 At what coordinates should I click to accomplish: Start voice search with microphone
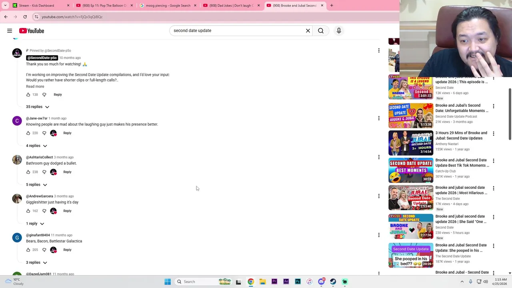click(339, 30)
